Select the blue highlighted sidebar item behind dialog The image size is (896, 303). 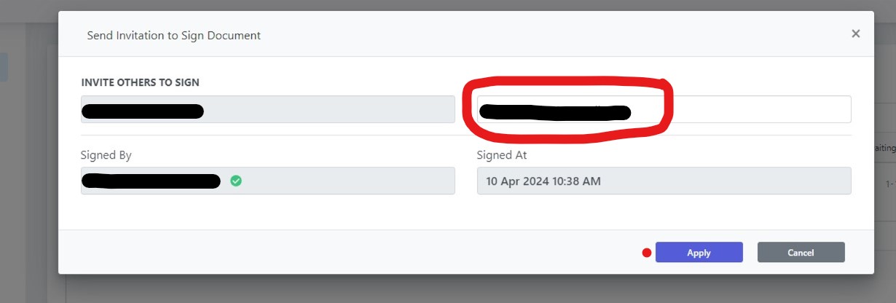(4, 66)
